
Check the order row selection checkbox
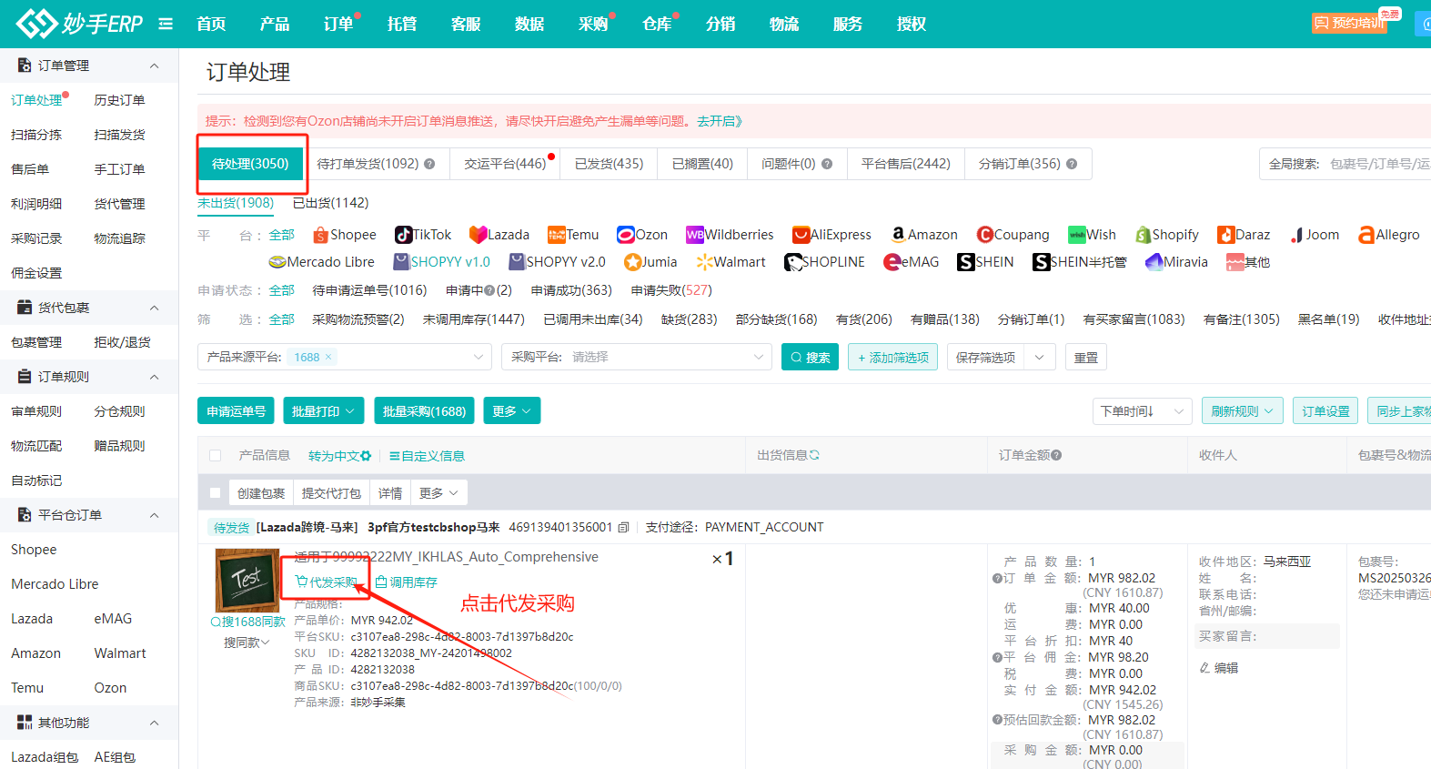(216, 493)
